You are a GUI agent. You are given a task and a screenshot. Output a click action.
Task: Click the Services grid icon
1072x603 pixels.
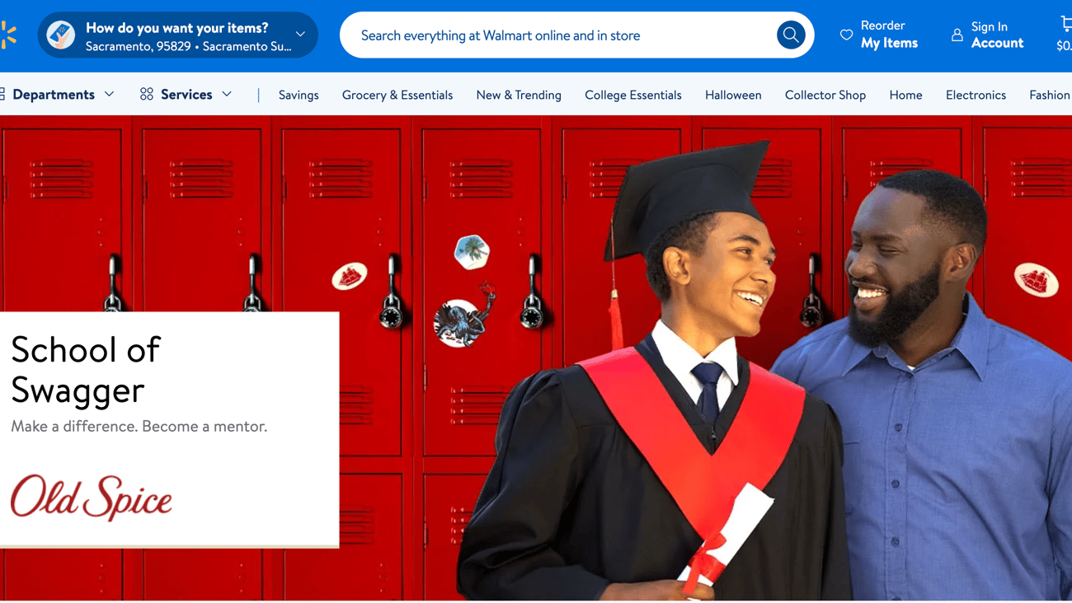[147, 94]
